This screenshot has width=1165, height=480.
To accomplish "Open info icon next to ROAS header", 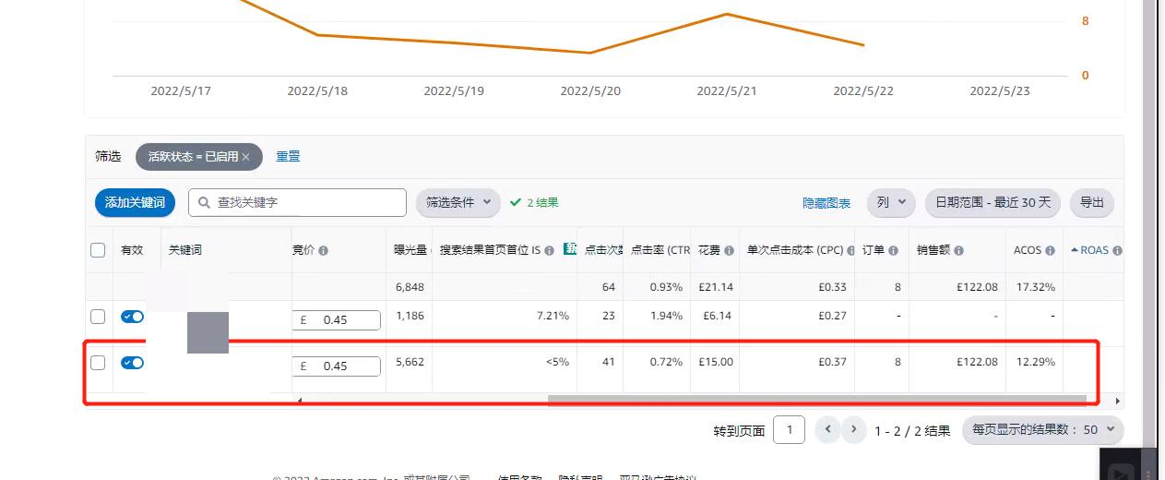I will 1117,250.
